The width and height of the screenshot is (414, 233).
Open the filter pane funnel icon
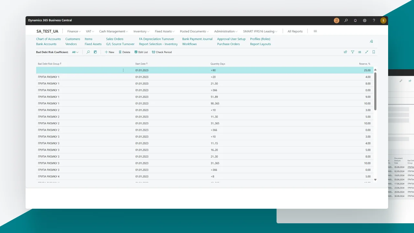[x=353, y=52]
